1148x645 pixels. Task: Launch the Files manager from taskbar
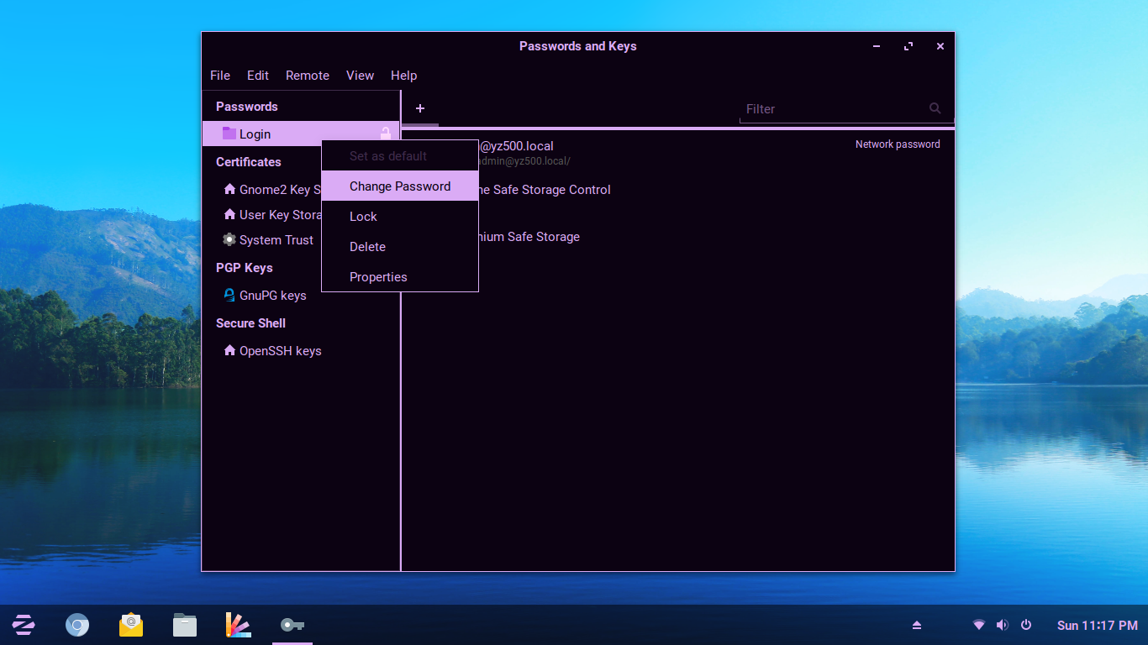(x=185, y=625)
